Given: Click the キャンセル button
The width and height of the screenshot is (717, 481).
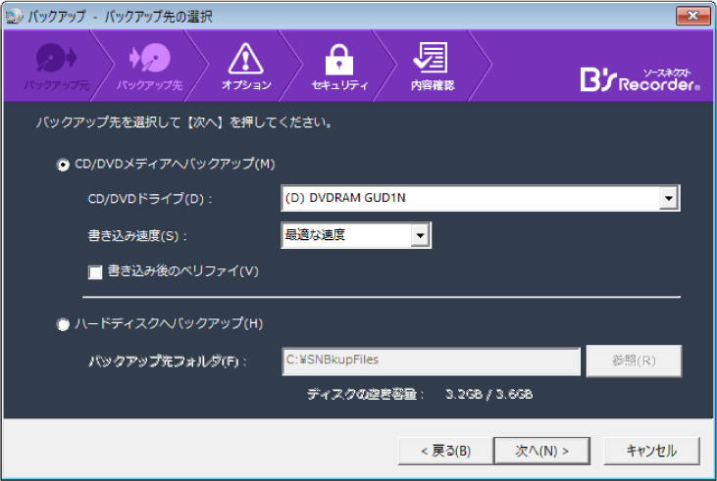Looking at the screenshot, I should pyautogui.click(x=651, y=451).
